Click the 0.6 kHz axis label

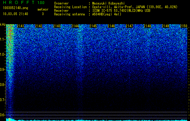tap(2, 115)
